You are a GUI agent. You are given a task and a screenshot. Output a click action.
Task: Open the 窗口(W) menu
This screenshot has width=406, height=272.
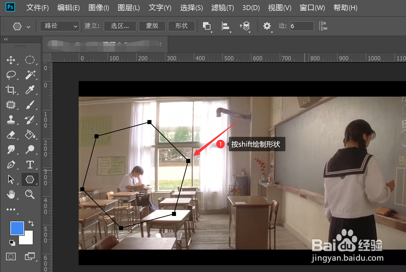(x=312, y=8)
